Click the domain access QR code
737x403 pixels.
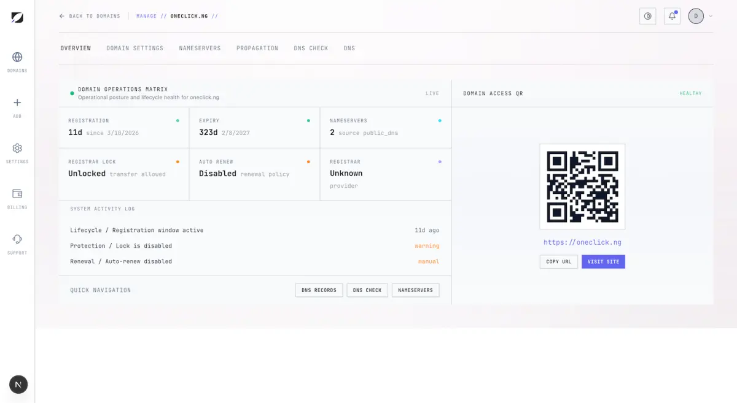pyautogui.click(x=582, y=187)
